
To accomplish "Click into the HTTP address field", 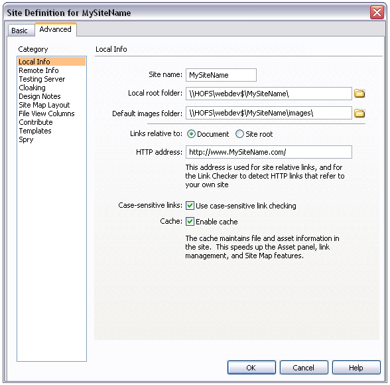I will [x=269, y=152].
